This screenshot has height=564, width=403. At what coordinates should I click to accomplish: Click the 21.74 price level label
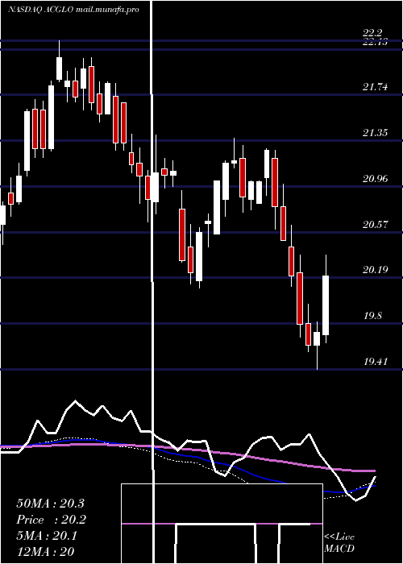[376, 87]
